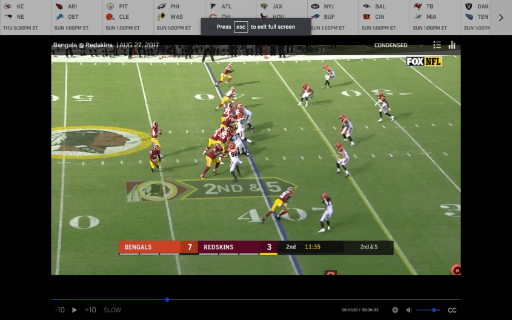This screenshot has height=320, width=512.
Task: Toggle closed captions CC
Action: pyautogui.click(x=452, y=310)
